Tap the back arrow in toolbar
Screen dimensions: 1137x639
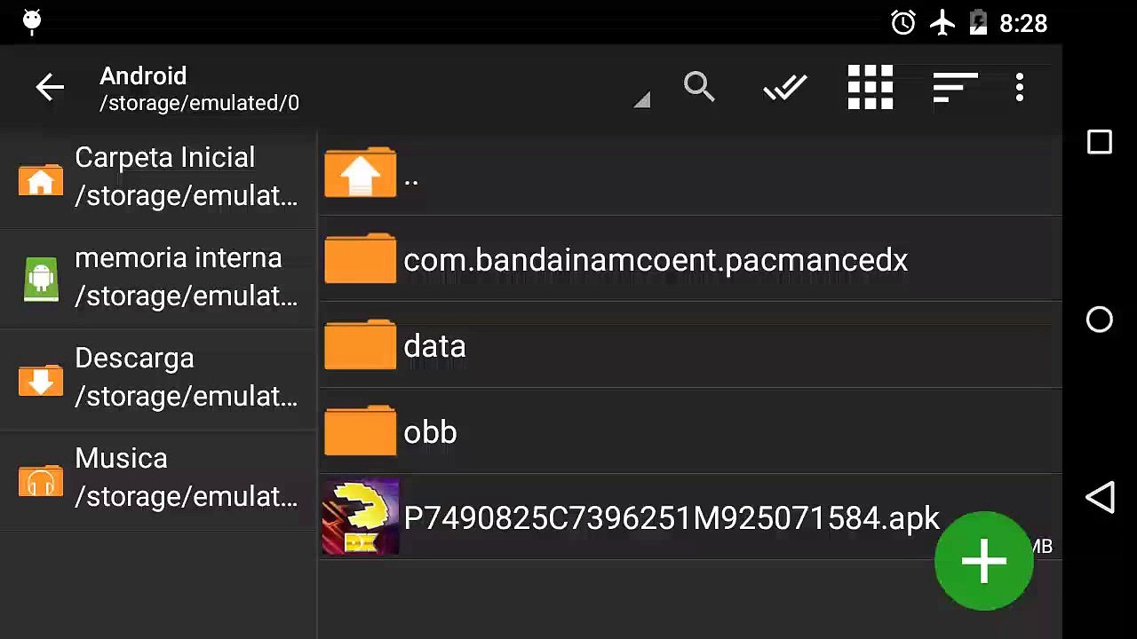[x=50, y=87]
